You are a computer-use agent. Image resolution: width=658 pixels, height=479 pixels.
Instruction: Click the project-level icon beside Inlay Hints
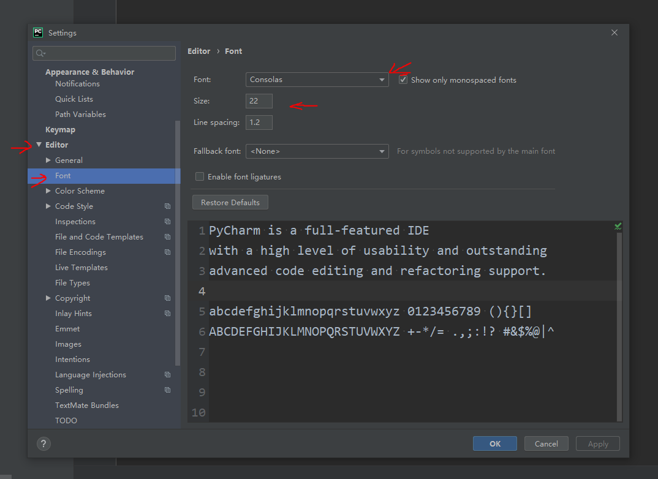(167, 314)
